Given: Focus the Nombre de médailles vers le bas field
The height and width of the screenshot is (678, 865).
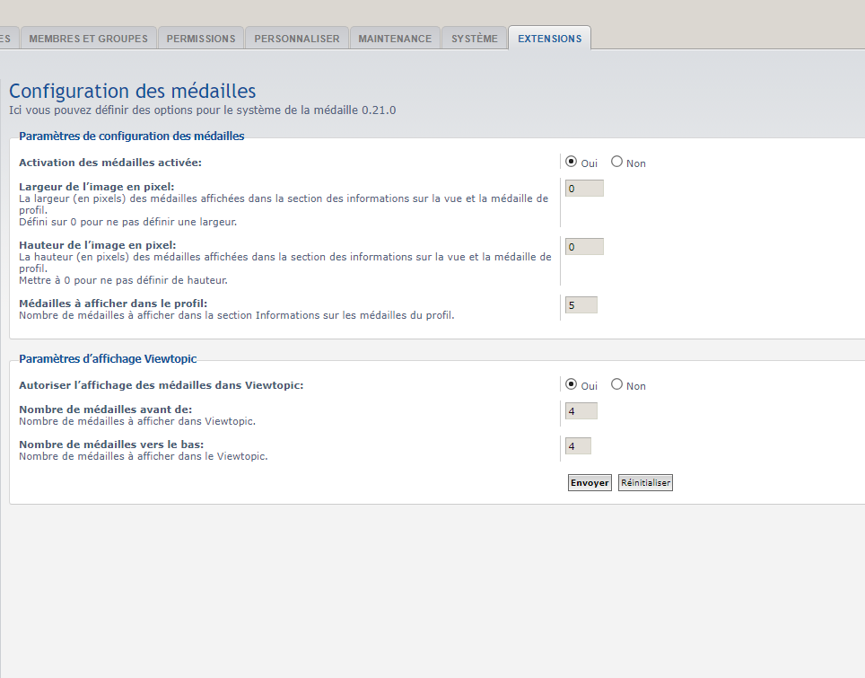Looking at the screenshot, I should tap(578, 446).
